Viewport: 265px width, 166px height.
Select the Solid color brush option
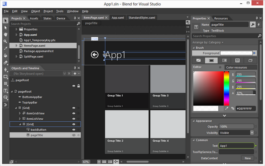211,60
